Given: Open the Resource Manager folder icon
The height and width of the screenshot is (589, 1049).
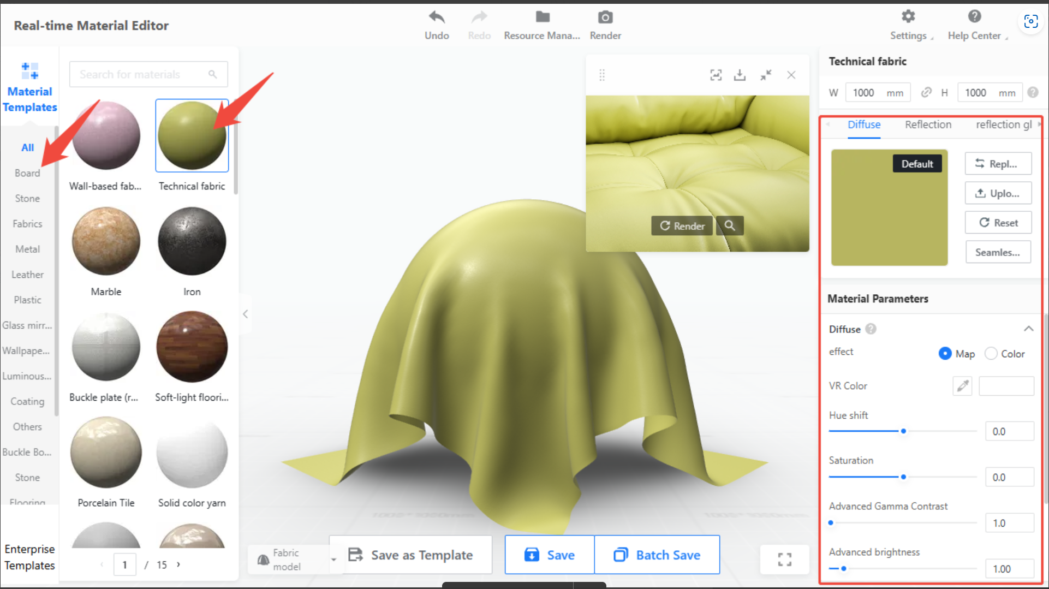Looking at the screenshot, I should (x=543, y=17).
